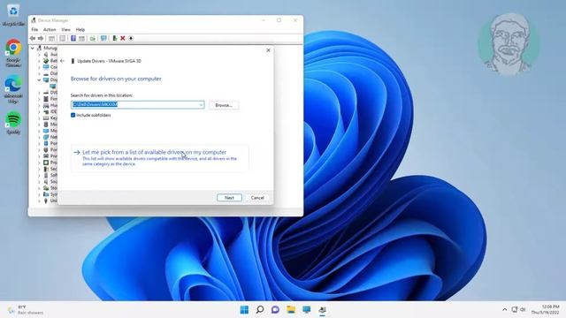Click the Show/Hide Console Tree toolbar icon
Screen dimensions: 566x318
pyautogui.click(x=51, y=38)
